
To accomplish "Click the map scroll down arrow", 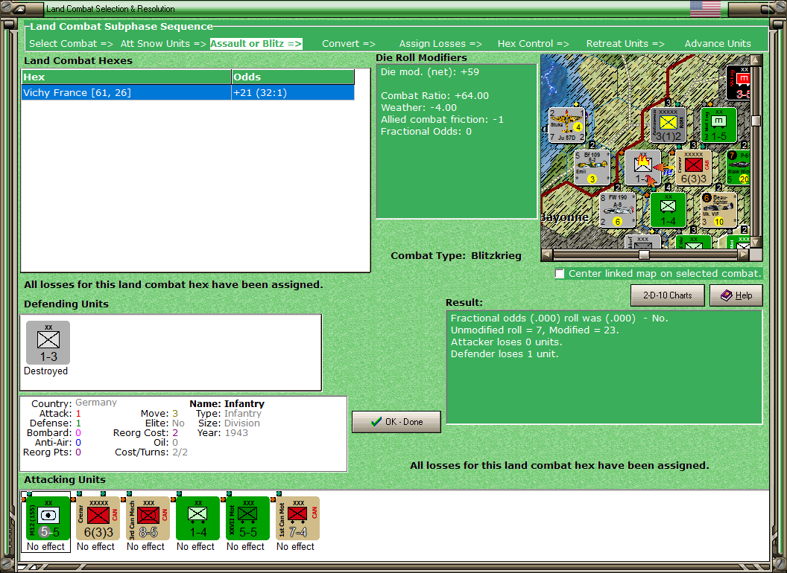I will pyautogui.click(x=756, y=242).
